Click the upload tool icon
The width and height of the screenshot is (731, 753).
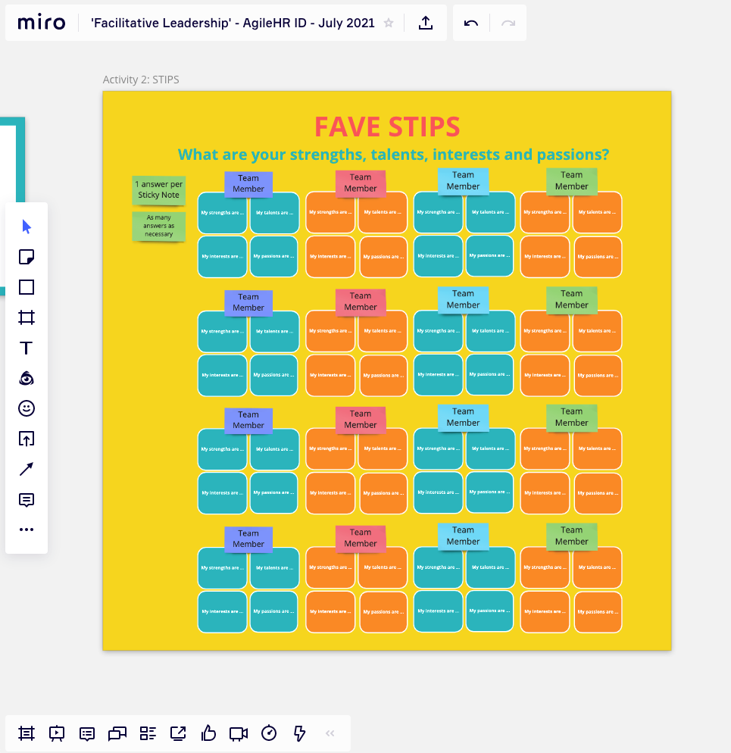pyautogui.click(x=27, y=439)
